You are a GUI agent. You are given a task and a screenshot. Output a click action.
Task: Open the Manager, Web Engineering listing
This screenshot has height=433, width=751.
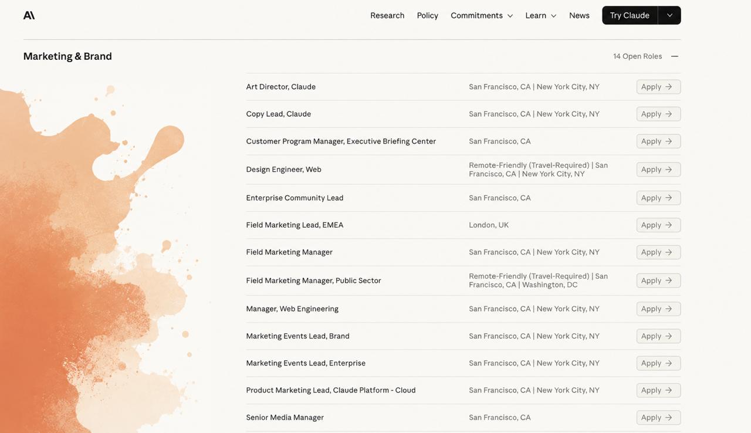[x=292, y=309]
